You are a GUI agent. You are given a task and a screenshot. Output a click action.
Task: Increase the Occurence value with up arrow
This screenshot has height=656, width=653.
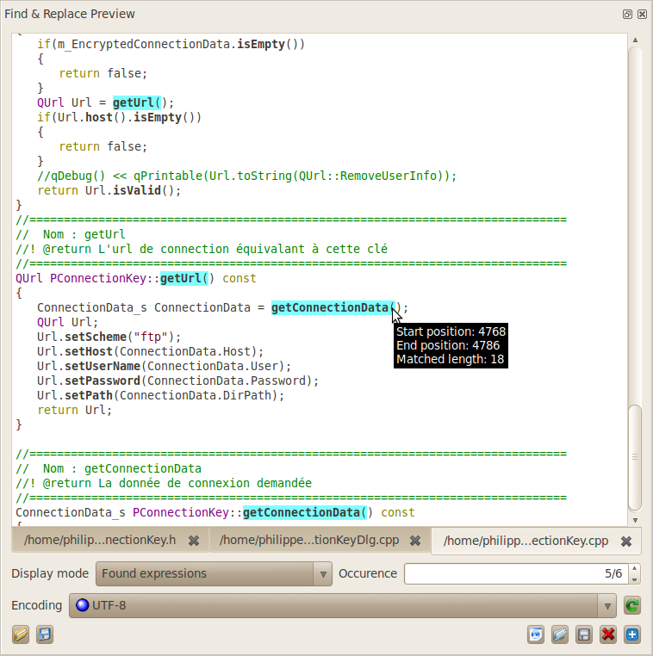point(635,568)
